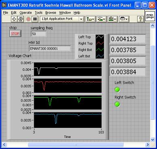This screenshot has width=157, height=149.
Task: Open the Edit menu
Action: (14, 13)
